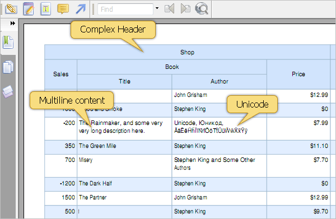This screenshot has width=336, height=219.
Task: Go to next find result
Action: click(x=185, y=9)
